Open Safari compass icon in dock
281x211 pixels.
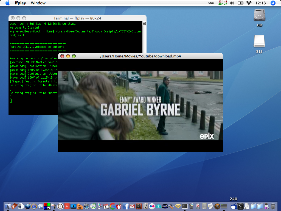pos(34,206)
